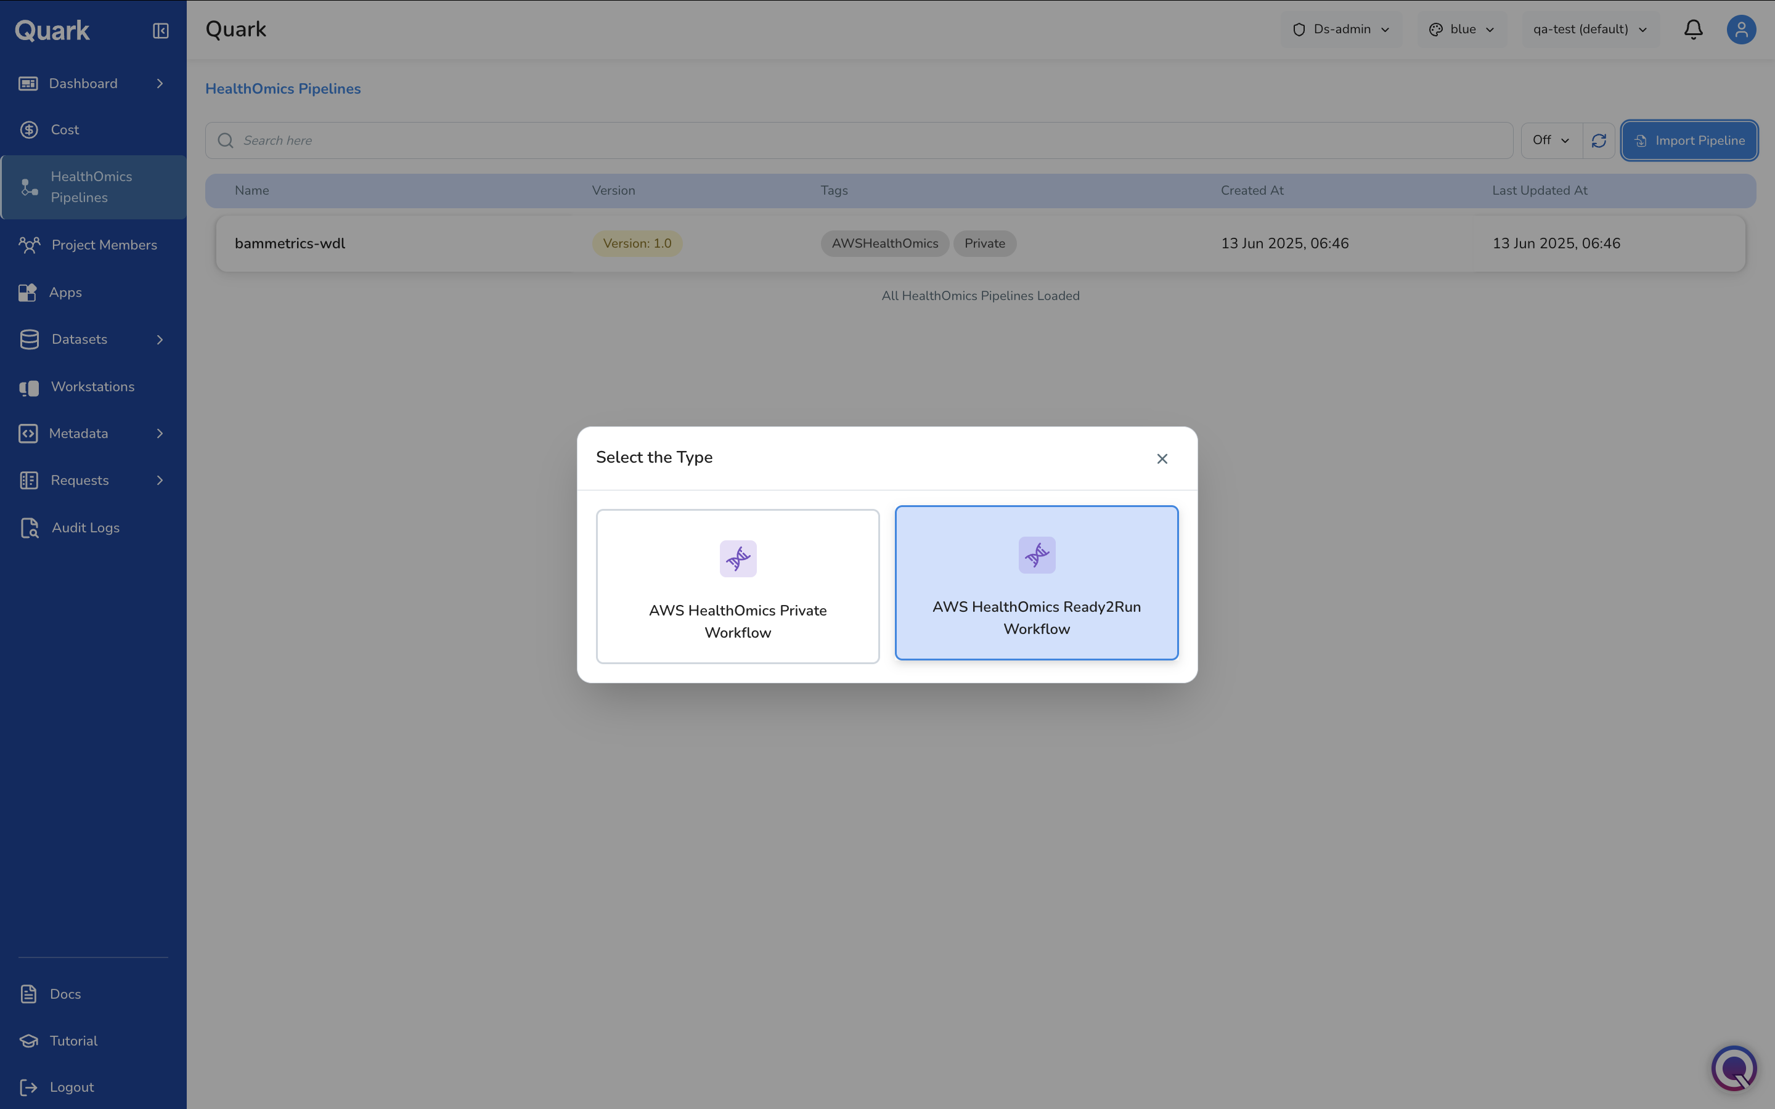This screenshot has width=1775, height=1109.
Task: Click the Docs document icon
Action: tap(28, 994)
